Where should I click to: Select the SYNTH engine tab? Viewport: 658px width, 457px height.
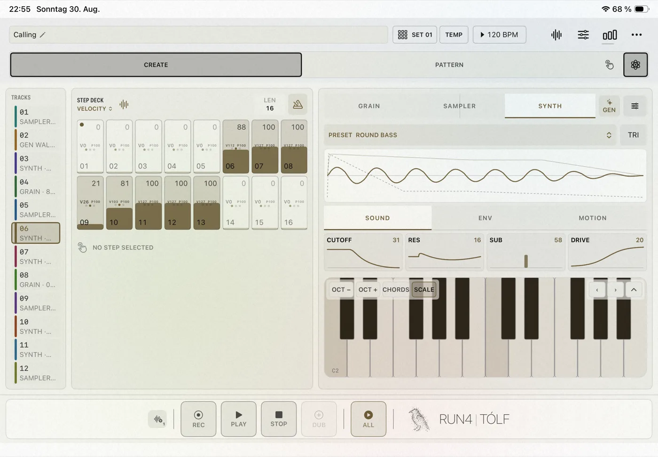550,106
